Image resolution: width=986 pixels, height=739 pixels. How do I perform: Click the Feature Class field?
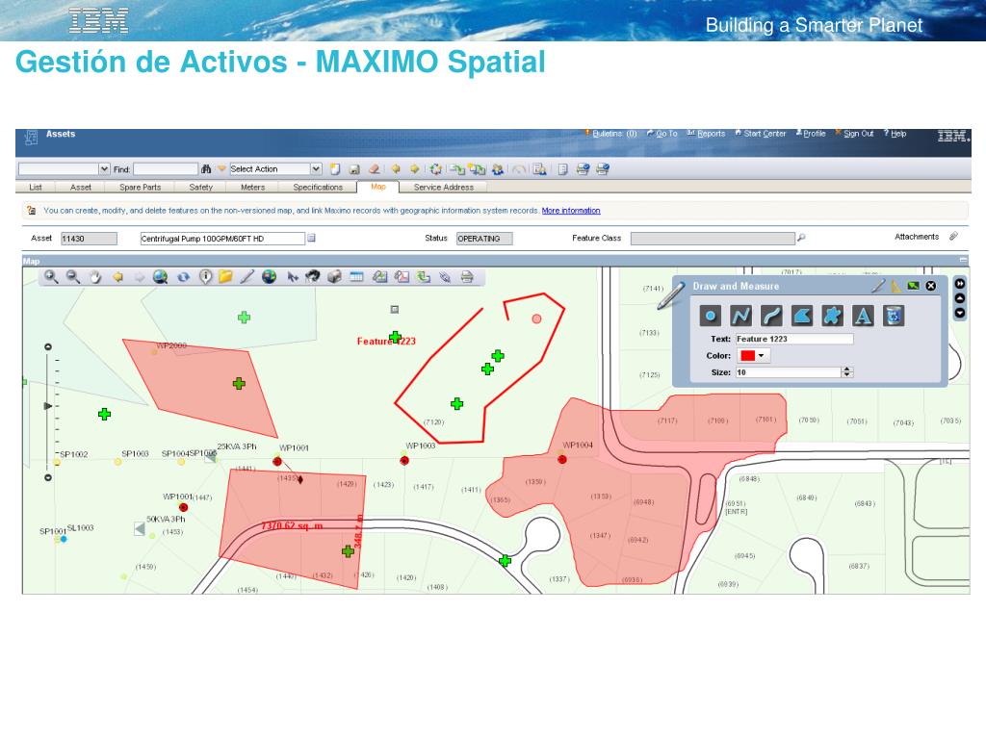pyautogui.click(x=713, y=239)
